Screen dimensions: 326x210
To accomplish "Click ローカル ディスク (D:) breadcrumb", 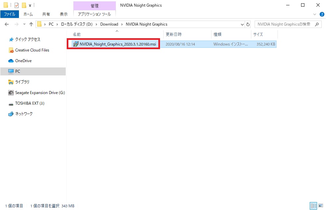I will (x=77, y=24).
